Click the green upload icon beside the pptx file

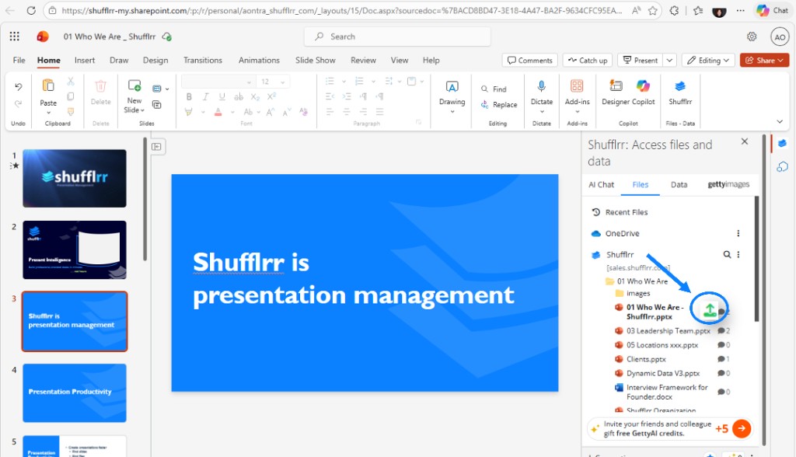(x=709, y=309)
